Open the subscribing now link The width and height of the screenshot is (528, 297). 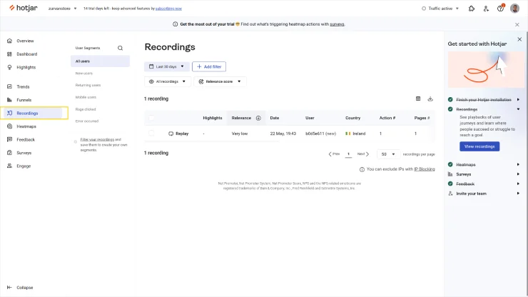(168, 9)
